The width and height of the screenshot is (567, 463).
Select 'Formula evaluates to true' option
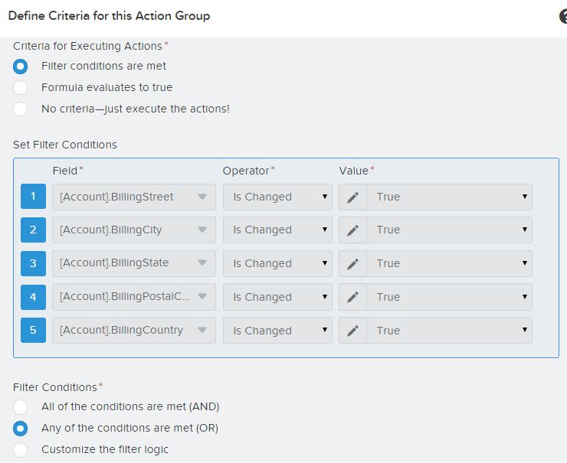click(x=21, y=87)
